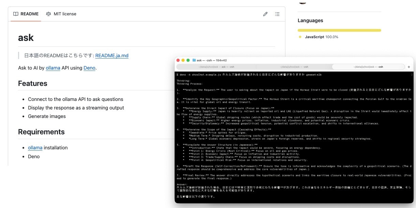Open the MIT license tab

point(61,14)
